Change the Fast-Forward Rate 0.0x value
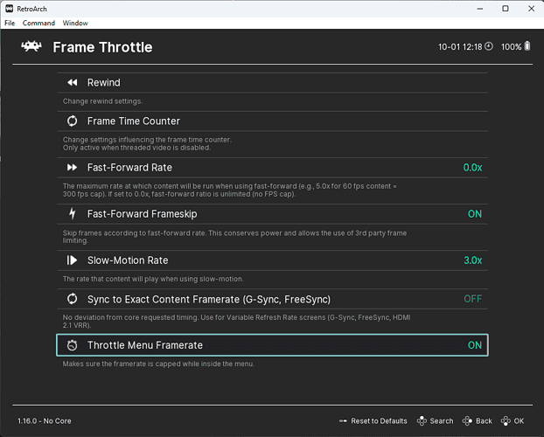The image size is (544, 437). [472, 168]
